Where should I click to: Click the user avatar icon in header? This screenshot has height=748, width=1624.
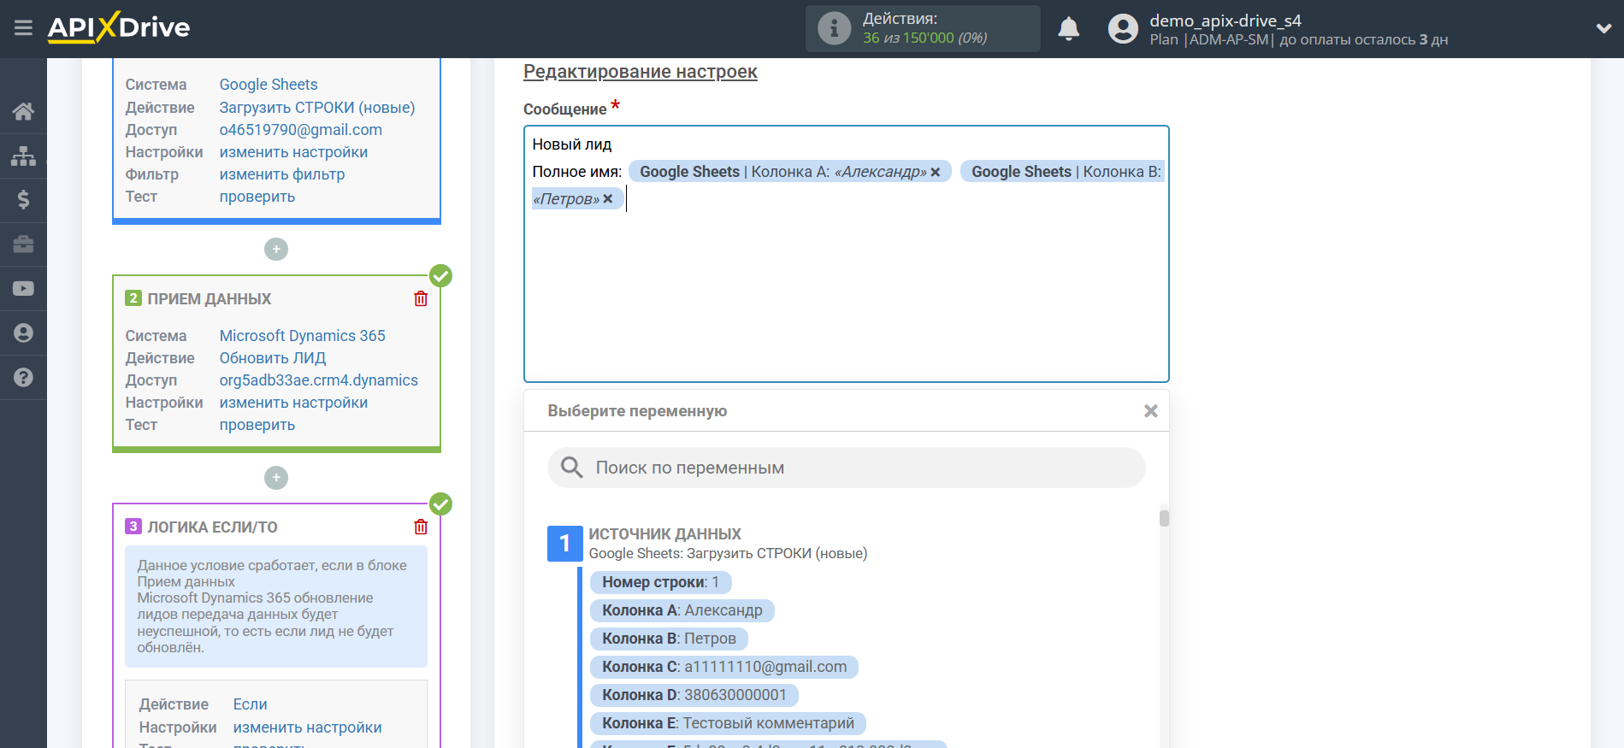point(1123,29)
